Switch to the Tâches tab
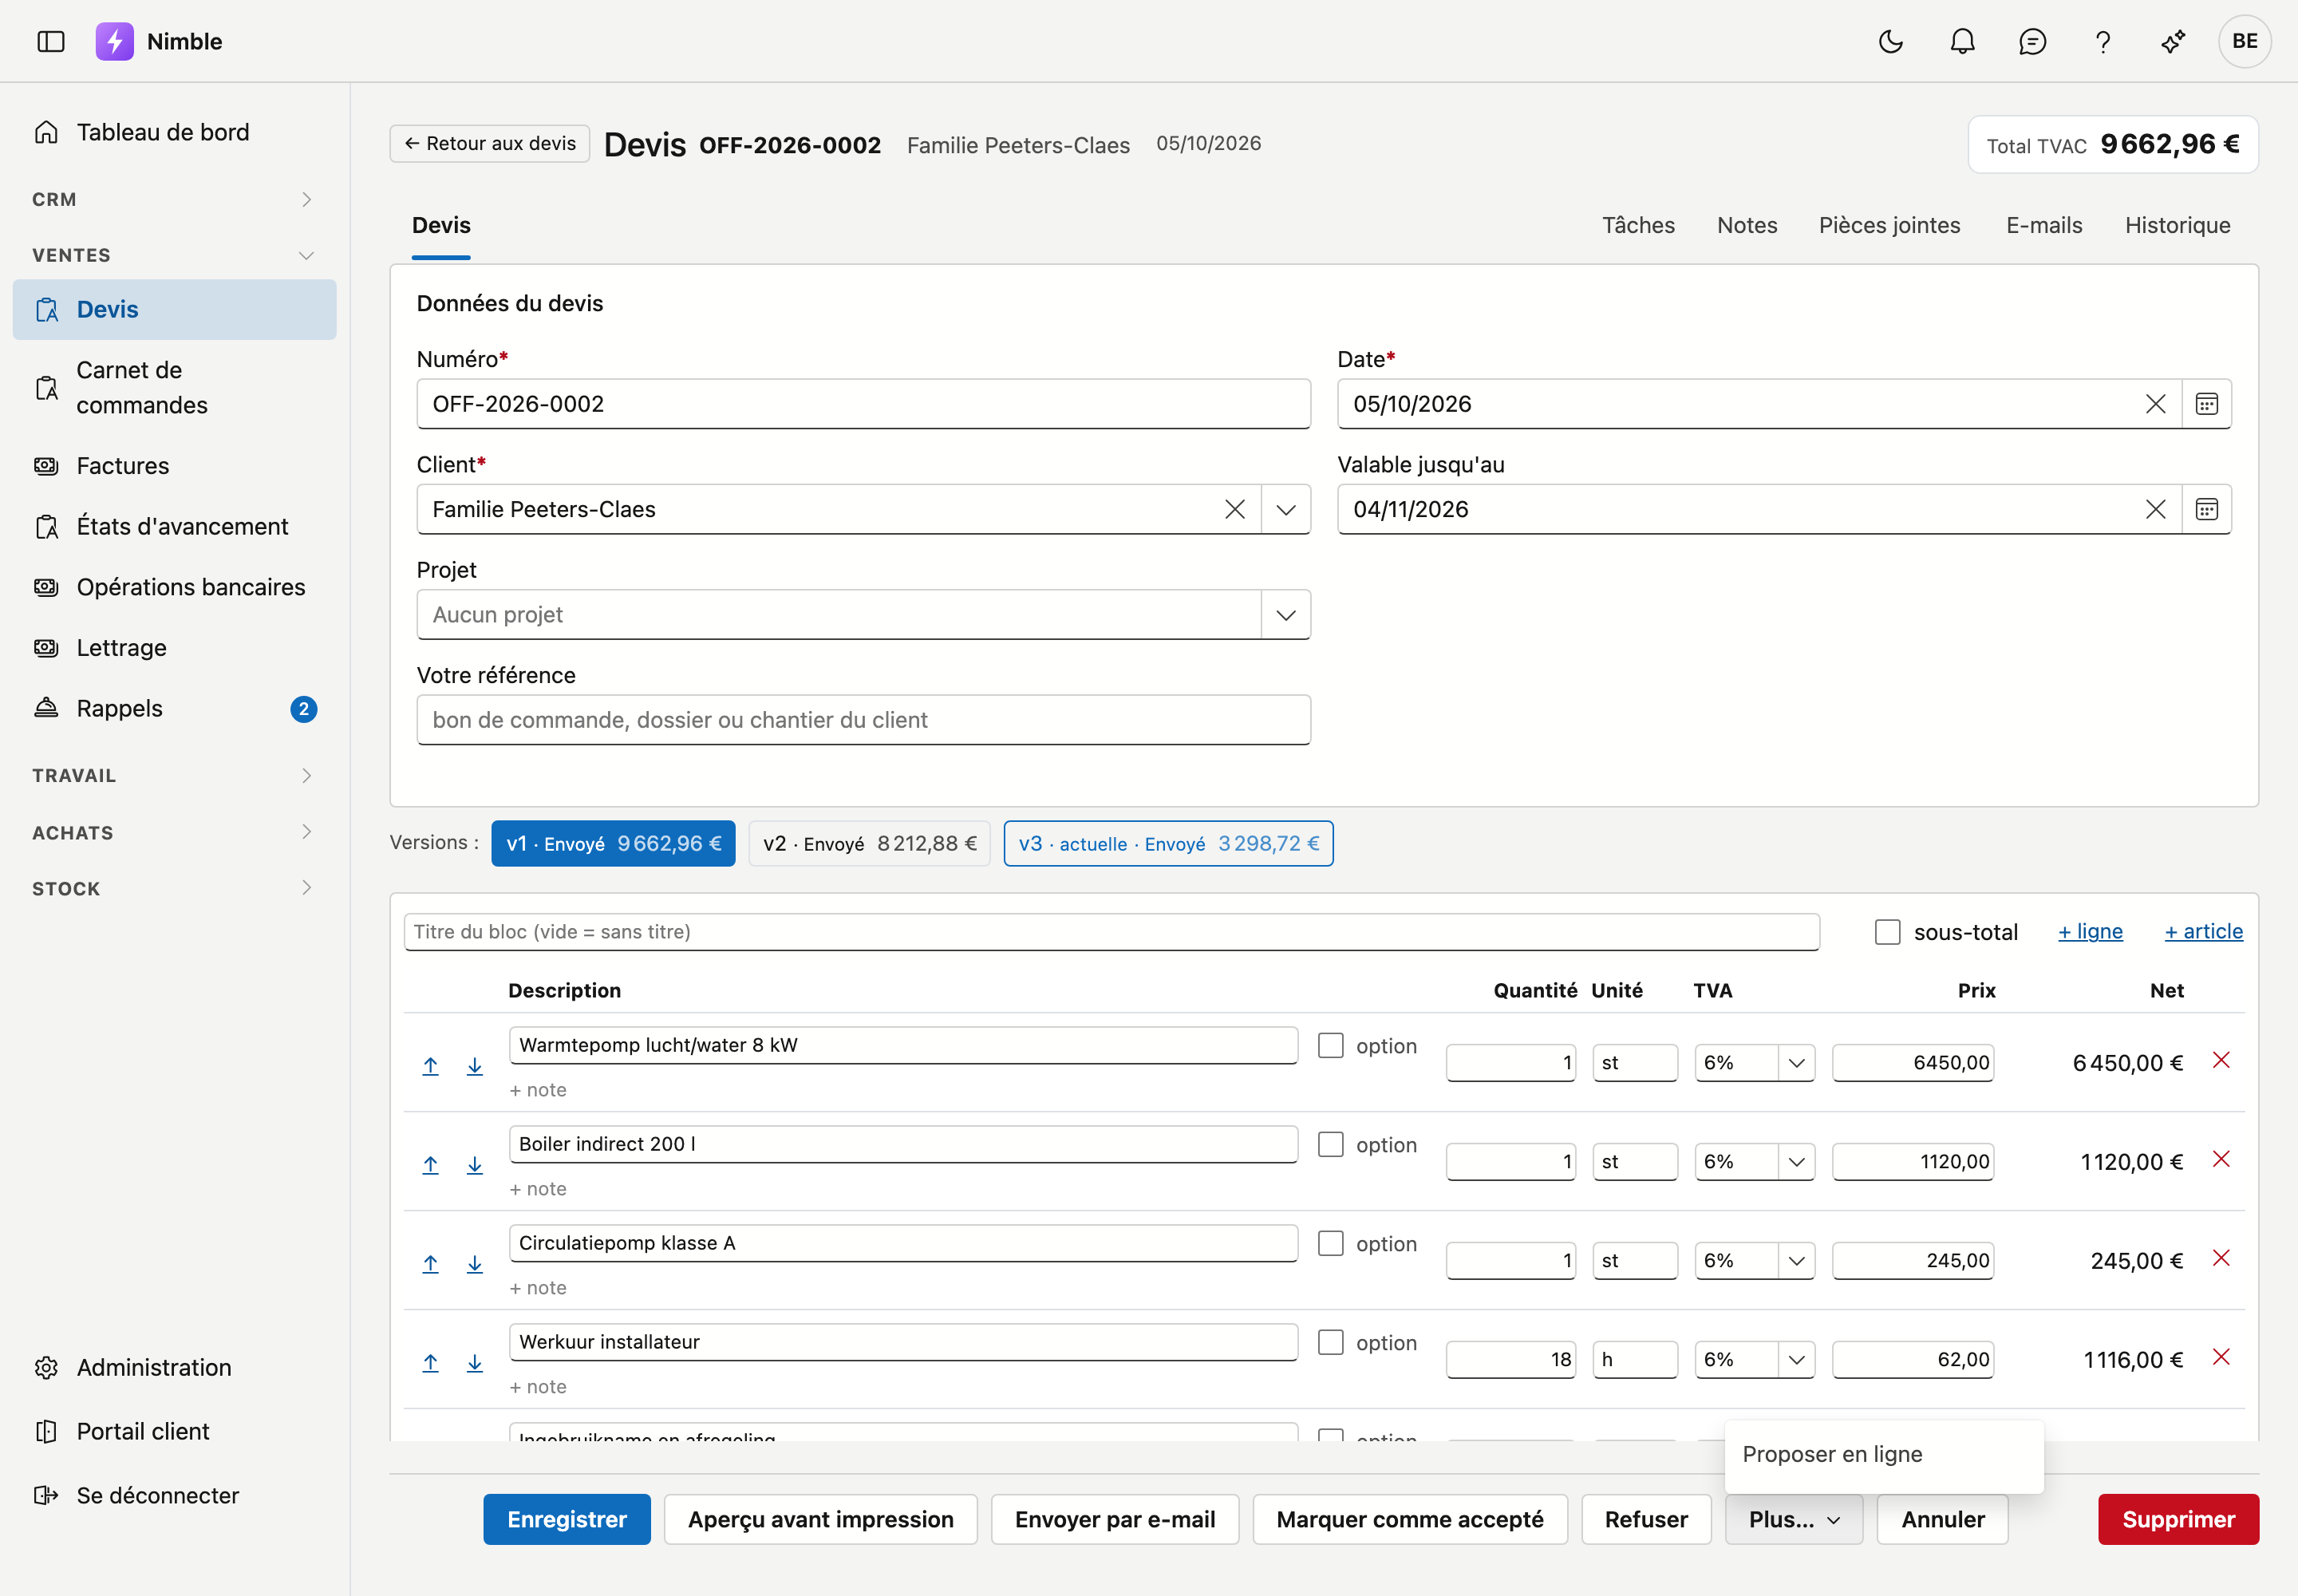 pos(1638,225)
